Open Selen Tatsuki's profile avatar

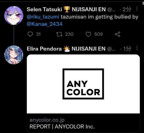click(14, 16)
